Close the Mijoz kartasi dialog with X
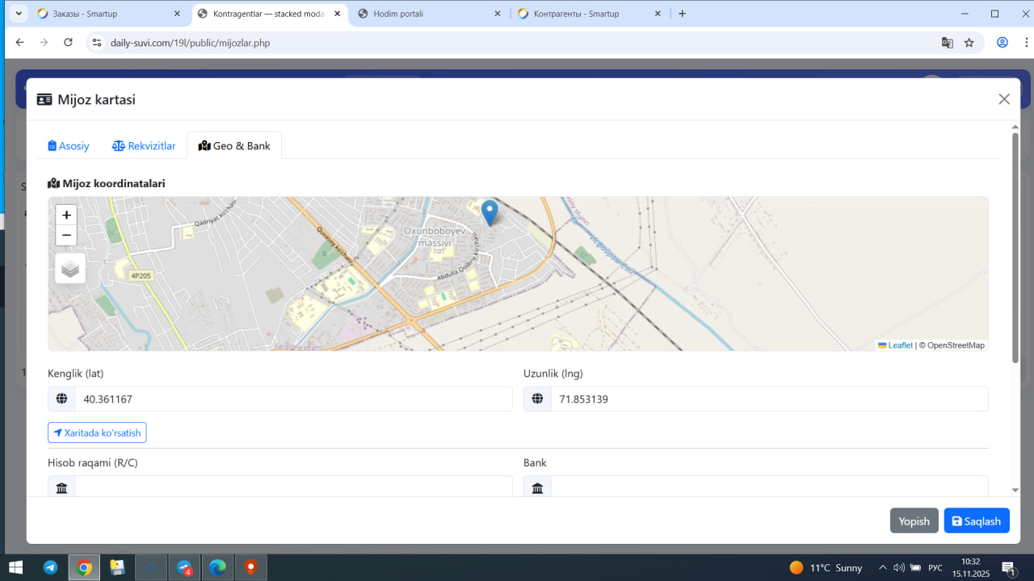The image size is (1034, 581). point(1004,99)
